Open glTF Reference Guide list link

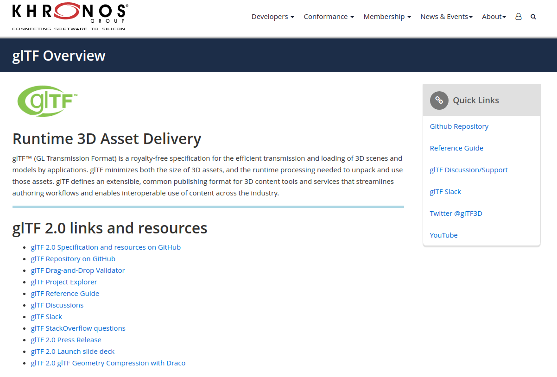coord(65,294)
